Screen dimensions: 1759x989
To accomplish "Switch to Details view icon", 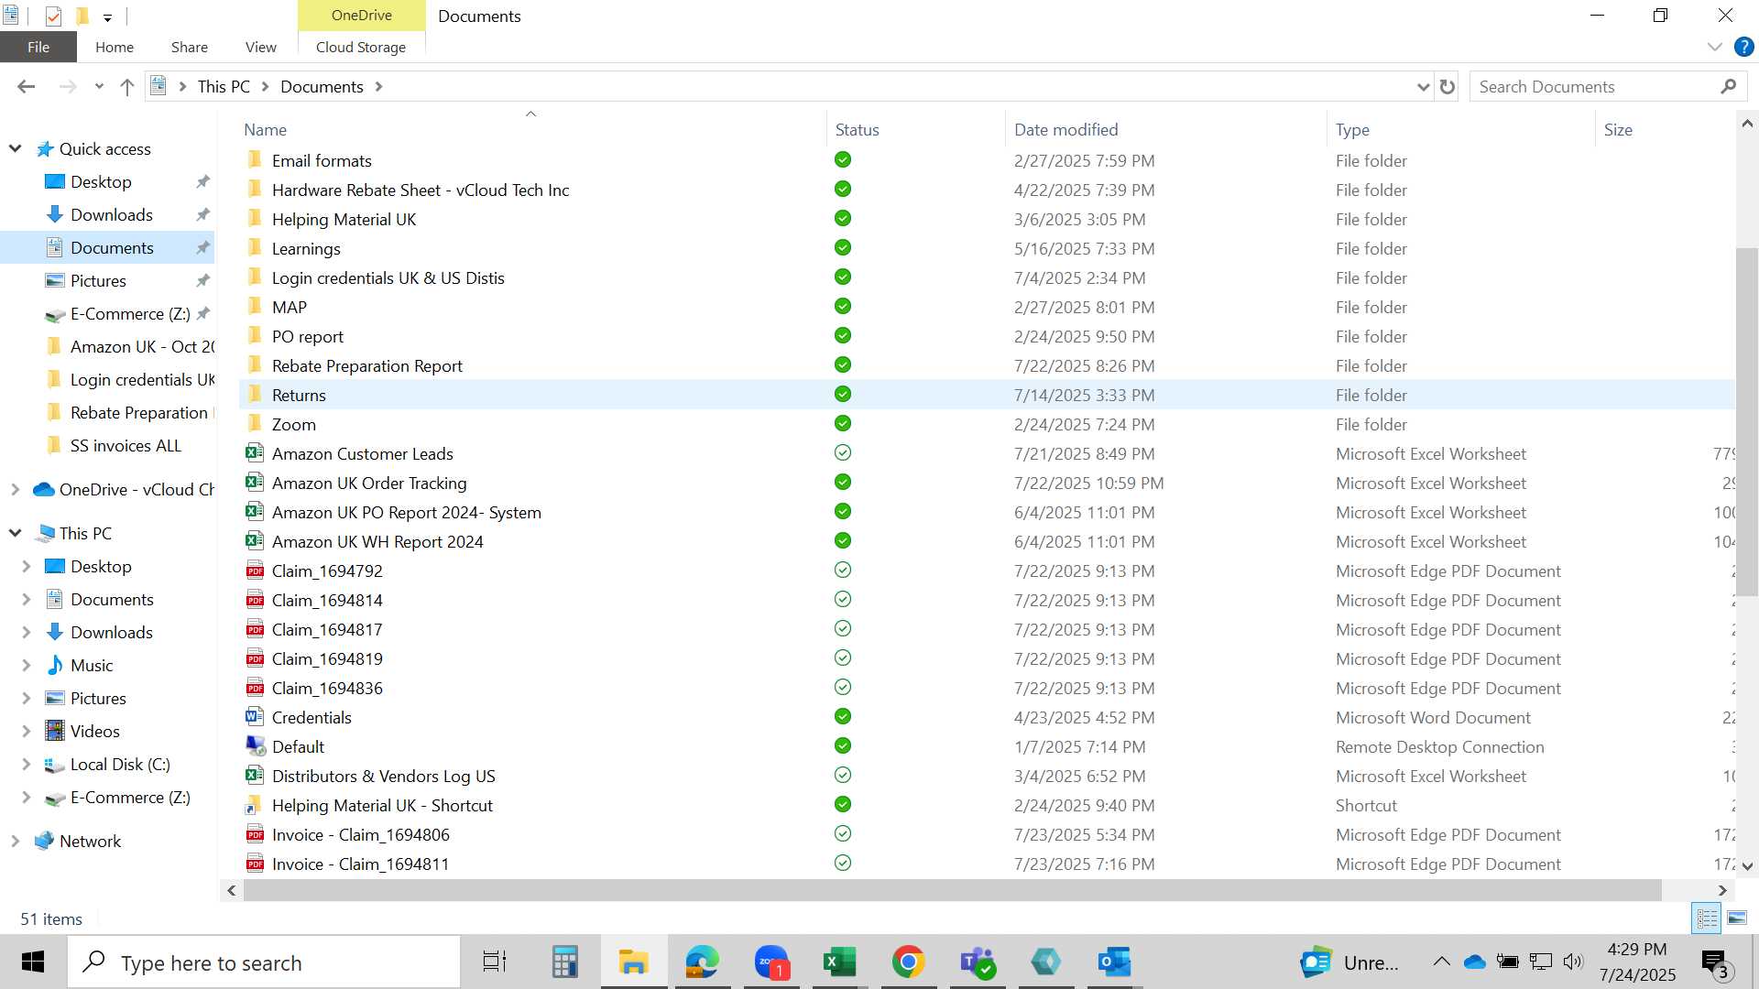I will click(1707, 918).
